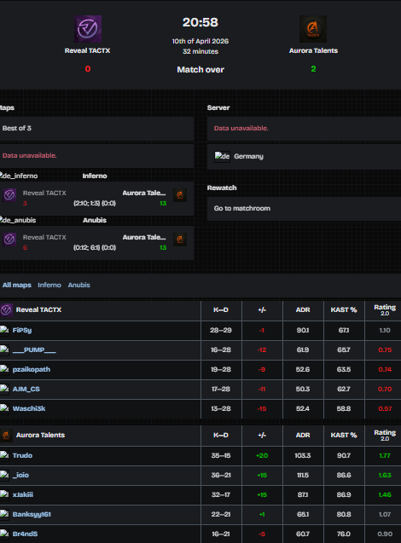Open Waschi3k player profile

click(29, 408)
